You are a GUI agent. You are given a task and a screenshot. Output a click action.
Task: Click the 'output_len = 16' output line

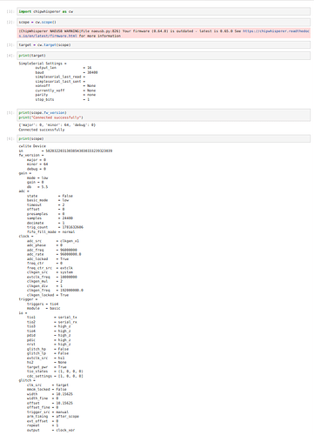coord(63,68)
